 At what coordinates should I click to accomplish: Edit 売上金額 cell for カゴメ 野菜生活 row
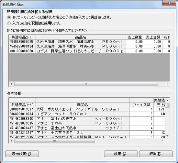[153, 51]
